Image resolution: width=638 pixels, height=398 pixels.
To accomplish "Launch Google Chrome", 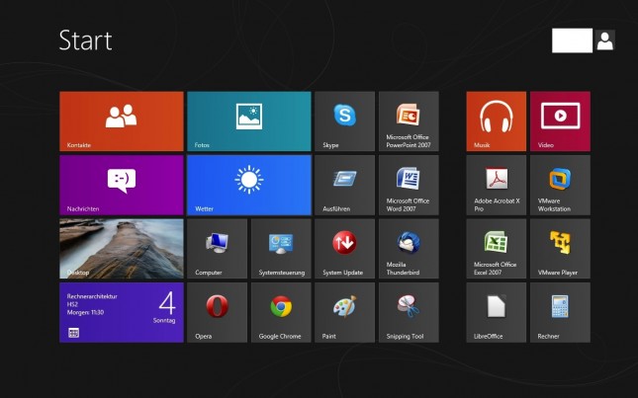I will click(281, 312).
